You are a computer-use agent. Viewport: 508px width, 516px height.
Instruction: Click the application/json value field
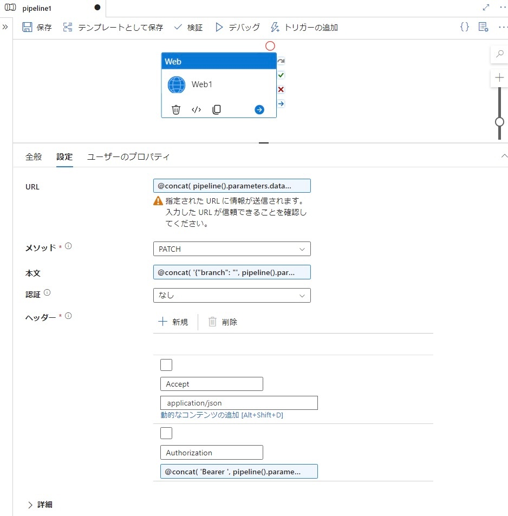pos(239,403)
